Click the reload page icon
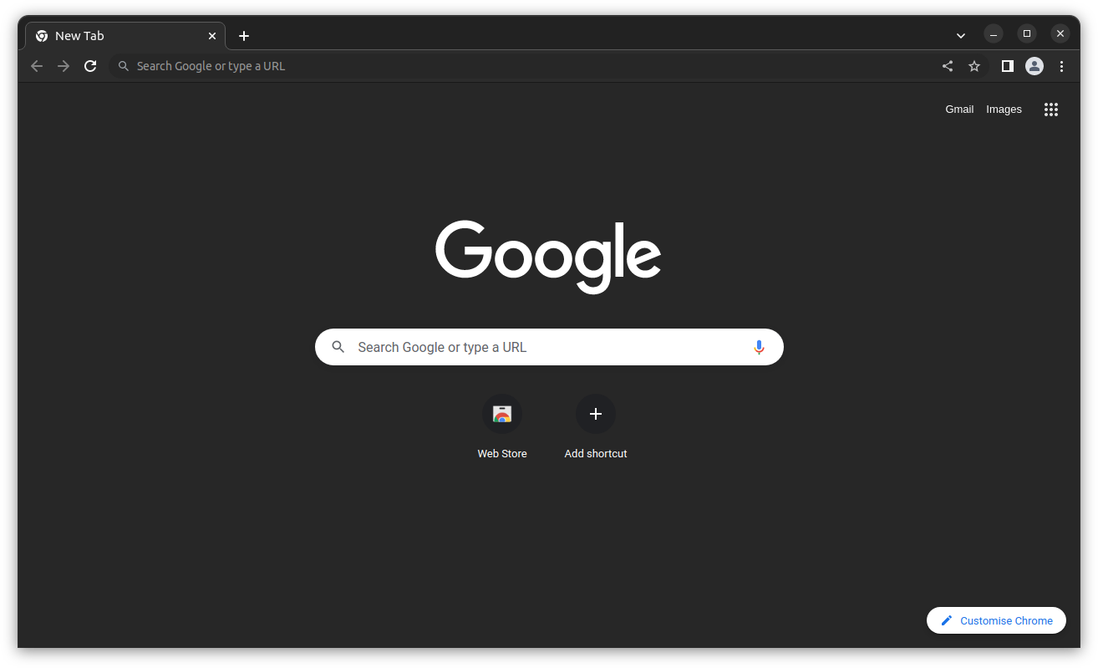Screen dimensions: 1098x668 tap(90, 66)
